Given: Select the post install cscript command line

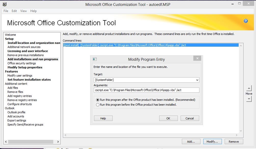Looking at the screenshot, I should [151, 45].
